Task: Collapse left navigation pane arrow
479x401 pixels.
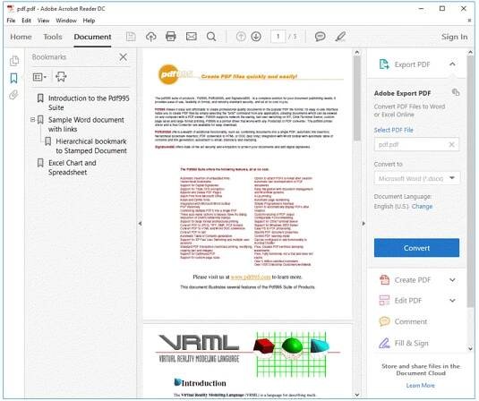Action: click(140, 224)
